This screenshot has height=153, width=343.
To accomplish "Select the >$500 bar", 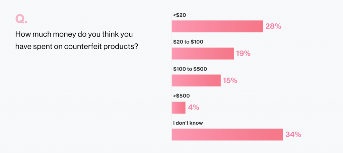I will click(x=179, y=108).
